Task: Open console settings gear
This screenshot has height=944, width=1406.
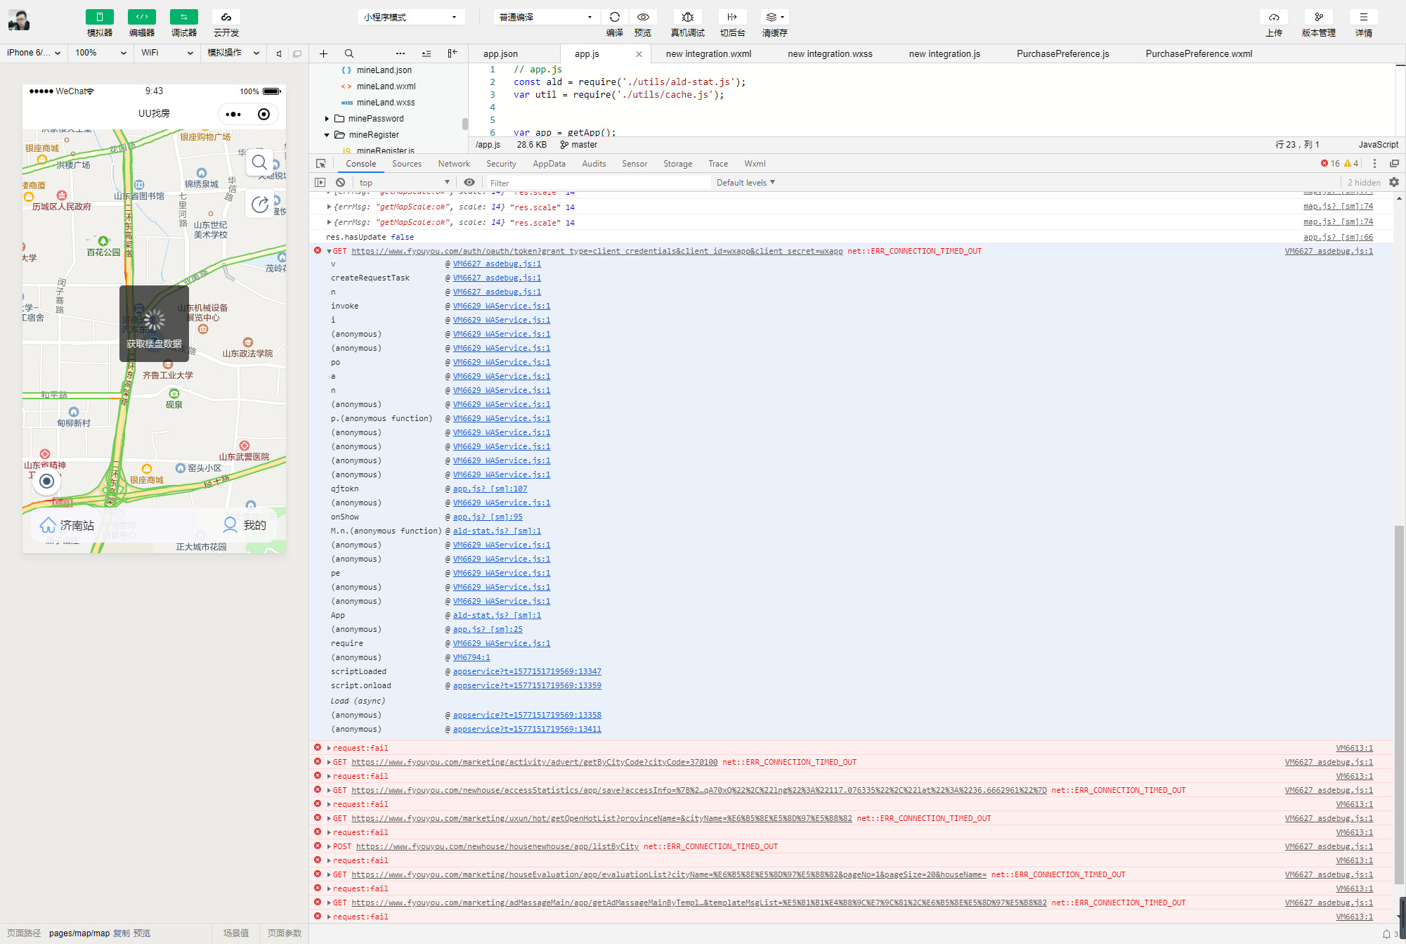Action: 1394,182
